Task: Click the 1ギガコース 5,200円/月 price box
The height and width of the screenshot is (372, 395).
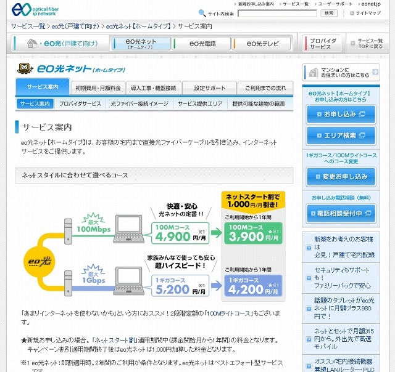Action: pyautogui.click(x=180, y=286)
